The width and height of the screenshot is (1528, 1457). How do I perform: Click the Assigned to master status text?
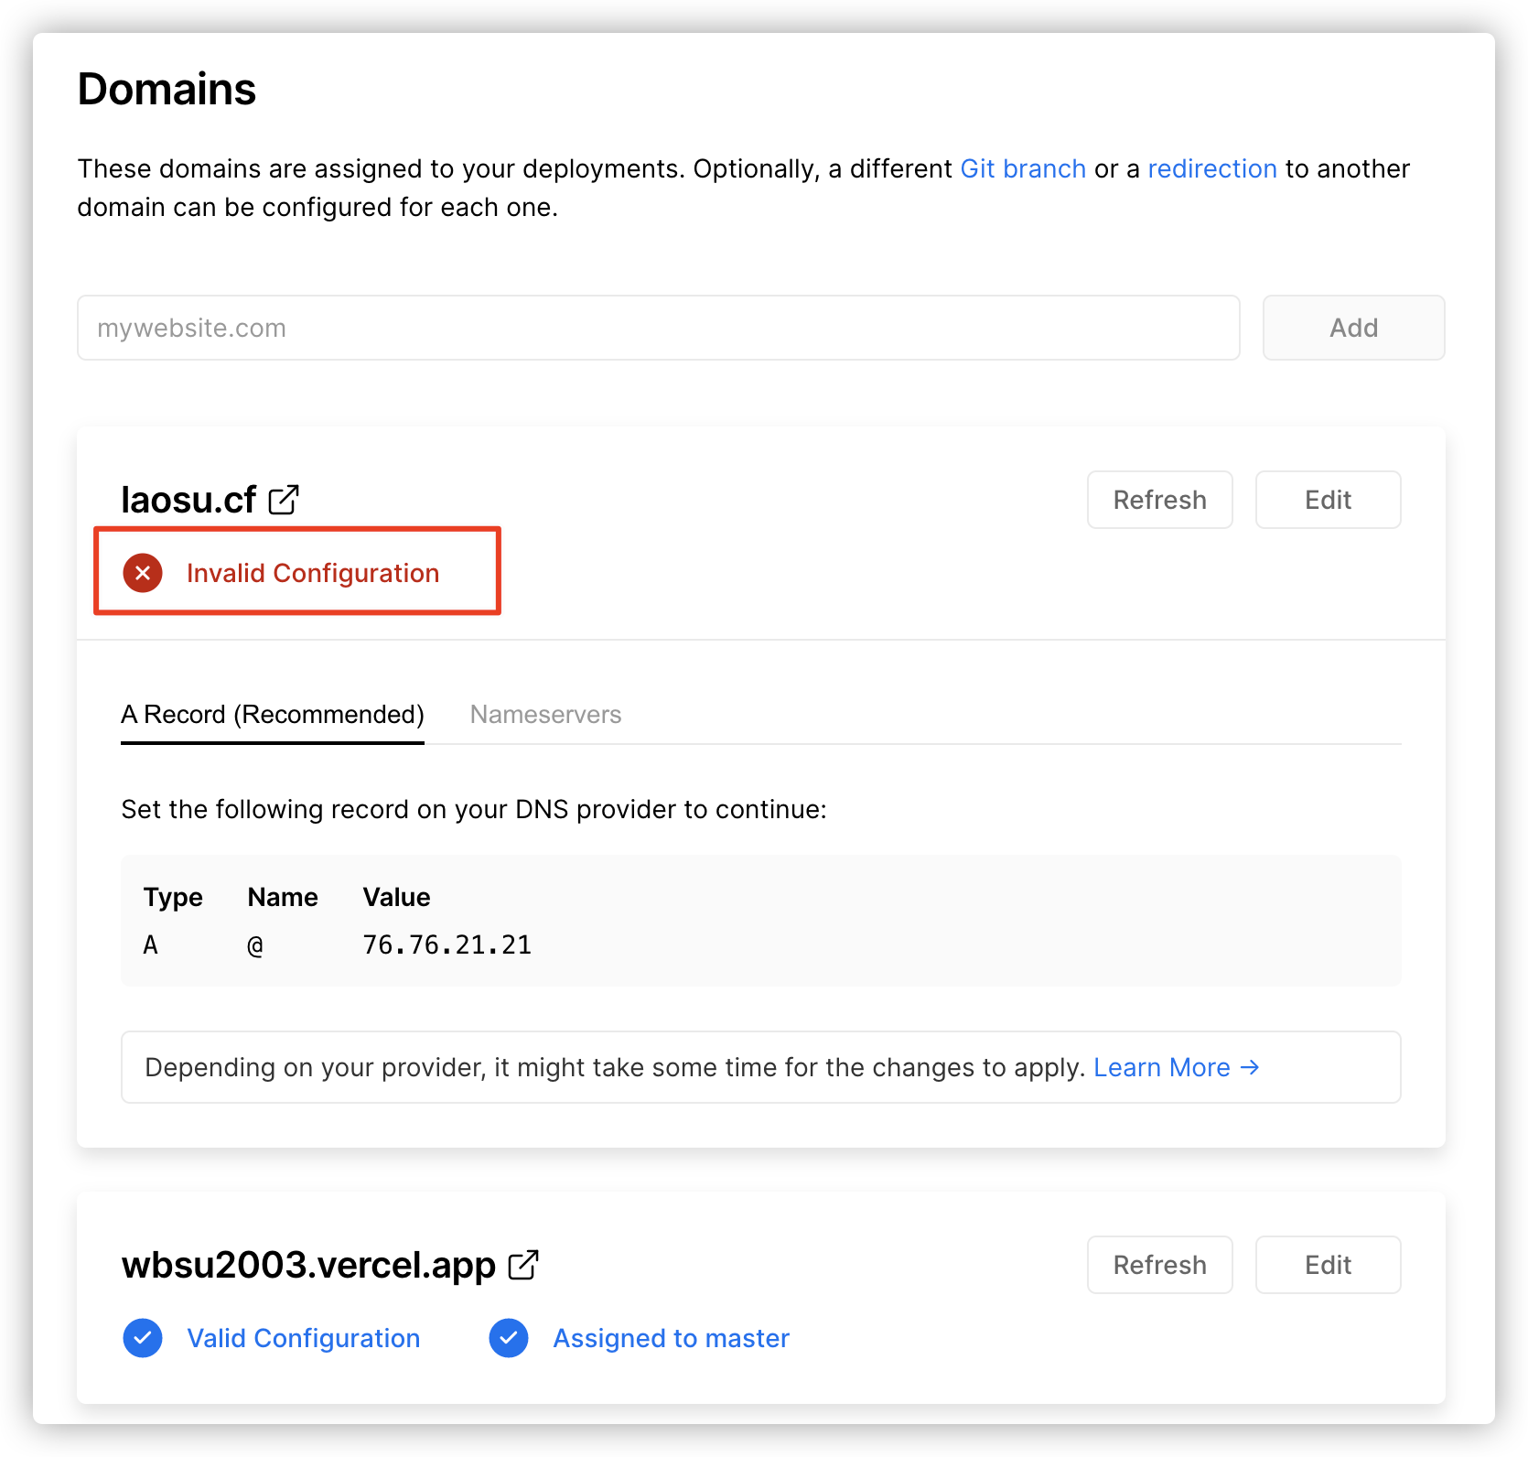pyautogui.click(x=671, y=1338)
